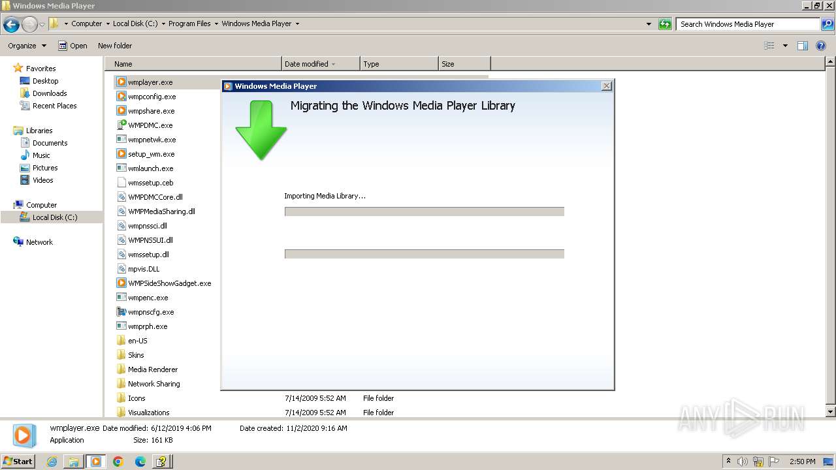Open Desktop in the Favorites pane
Screen dimensions: 836x470
(45, 81)
